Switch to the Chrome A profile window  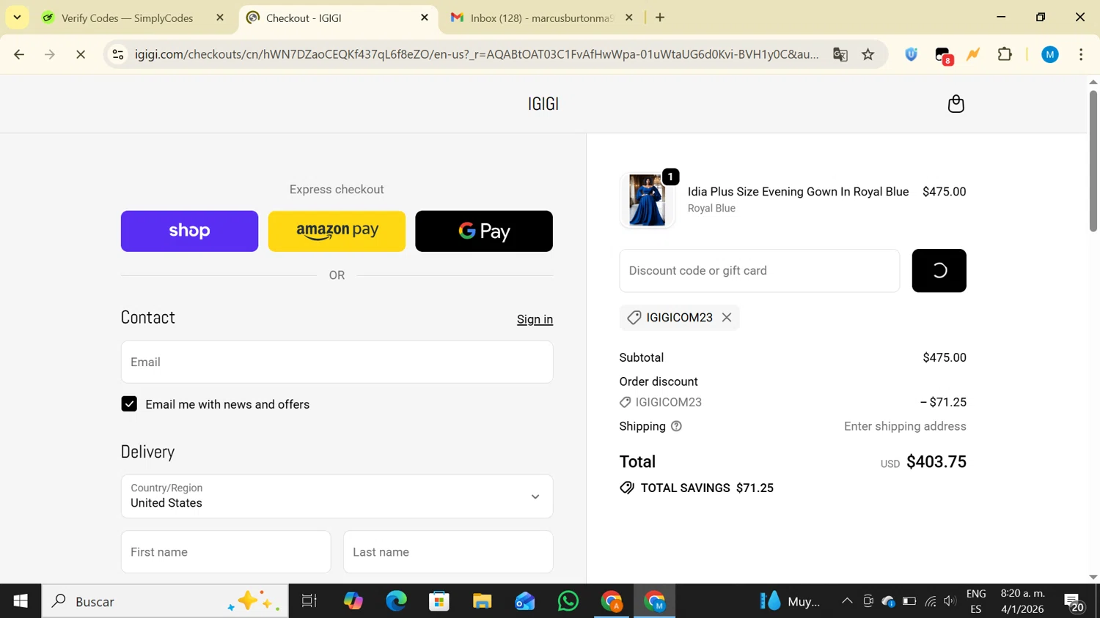[x=612, y=601]
